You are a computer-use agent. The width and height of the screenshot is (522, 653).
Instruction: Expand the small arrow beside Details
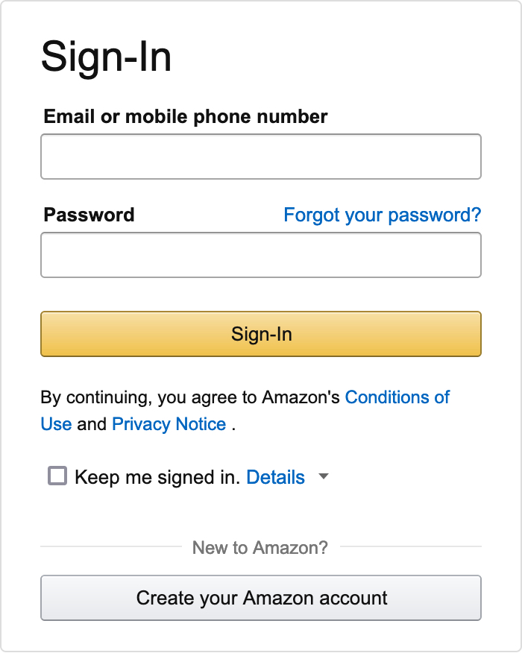click(324, 476)
